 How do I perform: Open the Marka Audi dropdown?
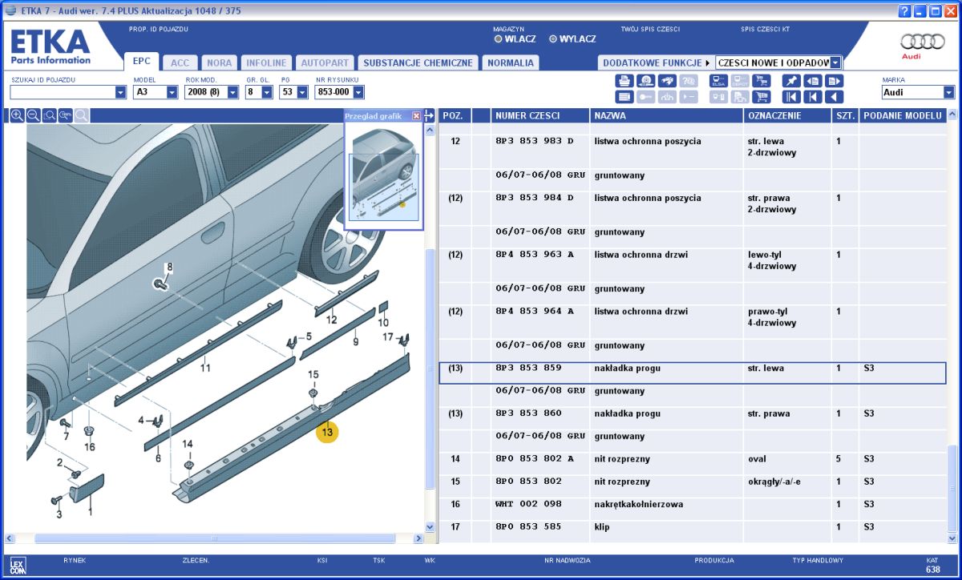(x=949, y=92)
